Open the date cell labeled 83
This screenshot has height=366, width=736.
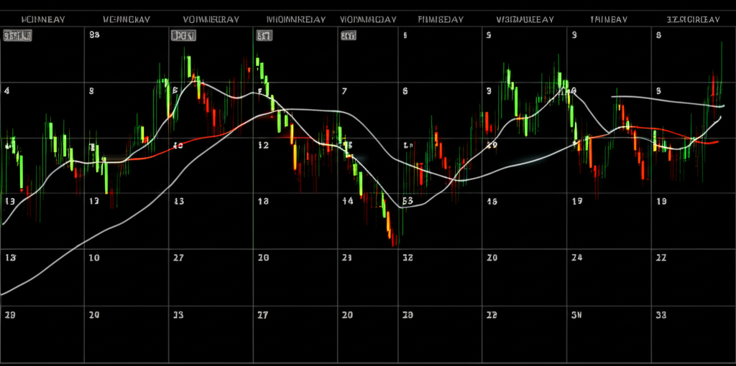pyautogui.click(x=94, y=34)
